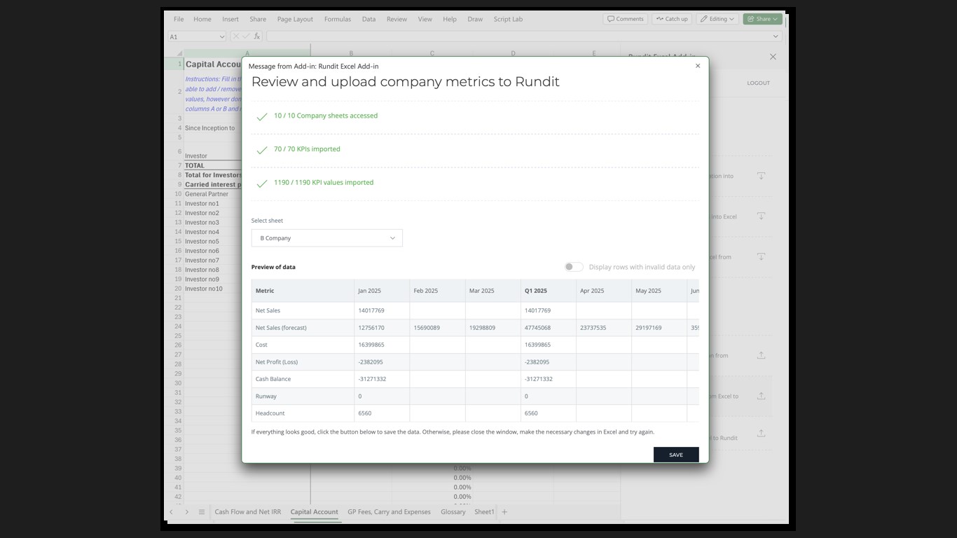
Task: Close the Rundit add-in message dialog
Action: click(x=697, y=66)
